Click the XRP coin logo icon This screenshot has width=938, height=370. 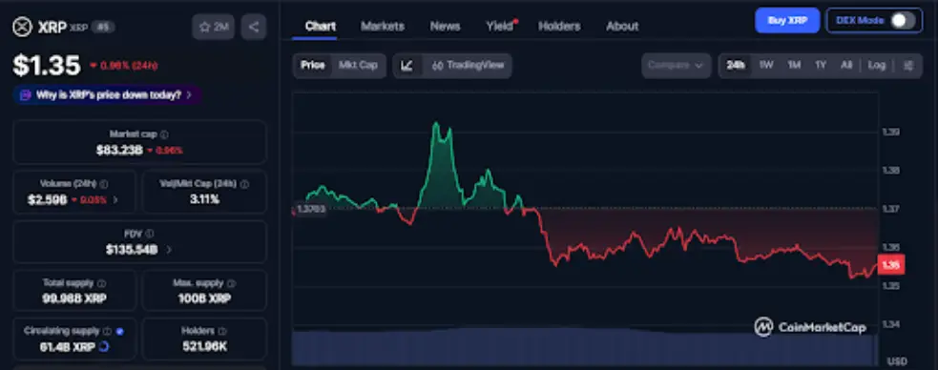(22, 27)
